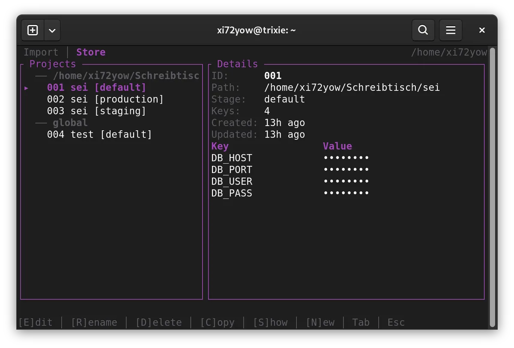514x348 pixels.
Task: Open the dropdown arrow beside new tab
Action: click(x=52, y=30)
